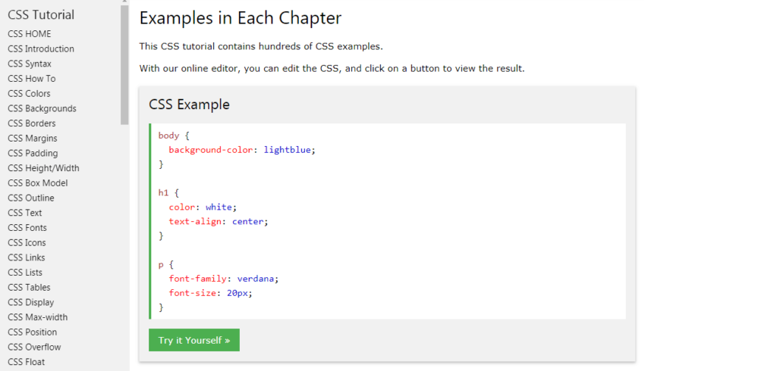Select CSS Height/Width chapter
777x371 pixels.
43,168
